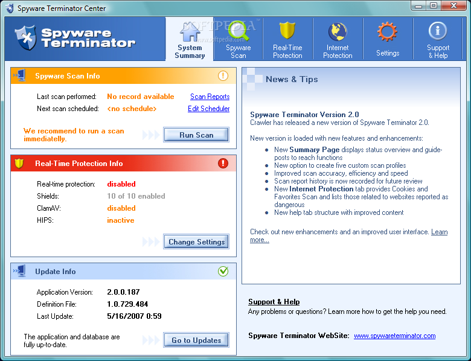471x361 pixels.
Task: Click the application version '2.0.0.187'
Action: 123,292
